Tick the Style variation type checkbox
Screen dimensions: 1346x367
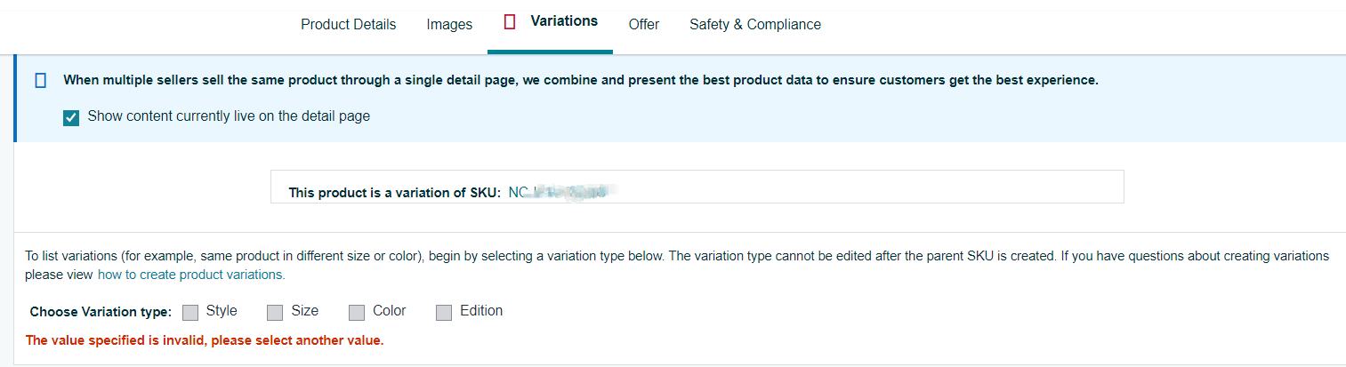pyautogui.click(x=190, y=312)
